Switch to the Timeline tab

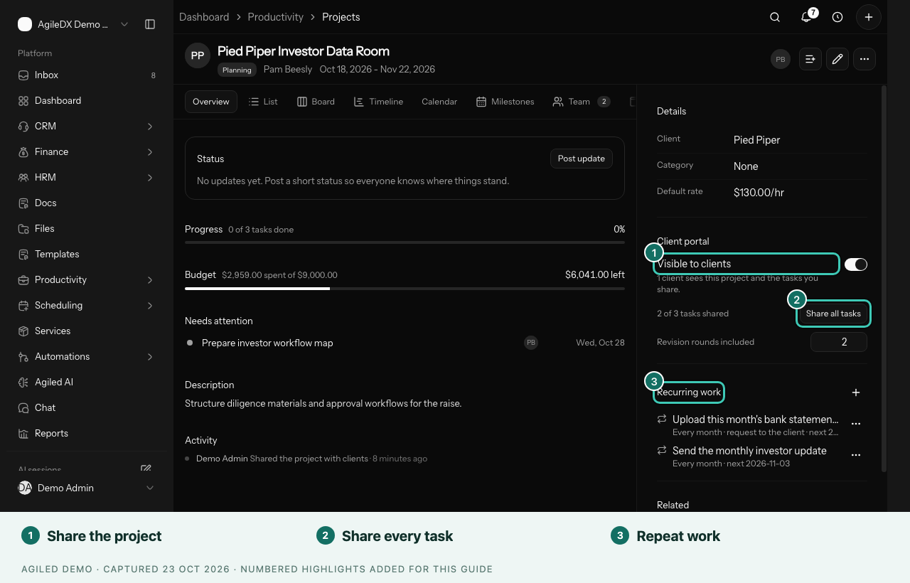tap(378, 102)
